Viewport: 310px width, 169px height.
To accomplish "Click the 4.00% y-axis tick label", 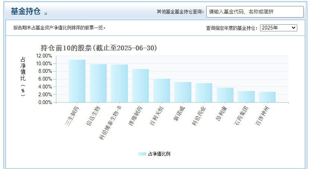I will click(x=45, y=87).
